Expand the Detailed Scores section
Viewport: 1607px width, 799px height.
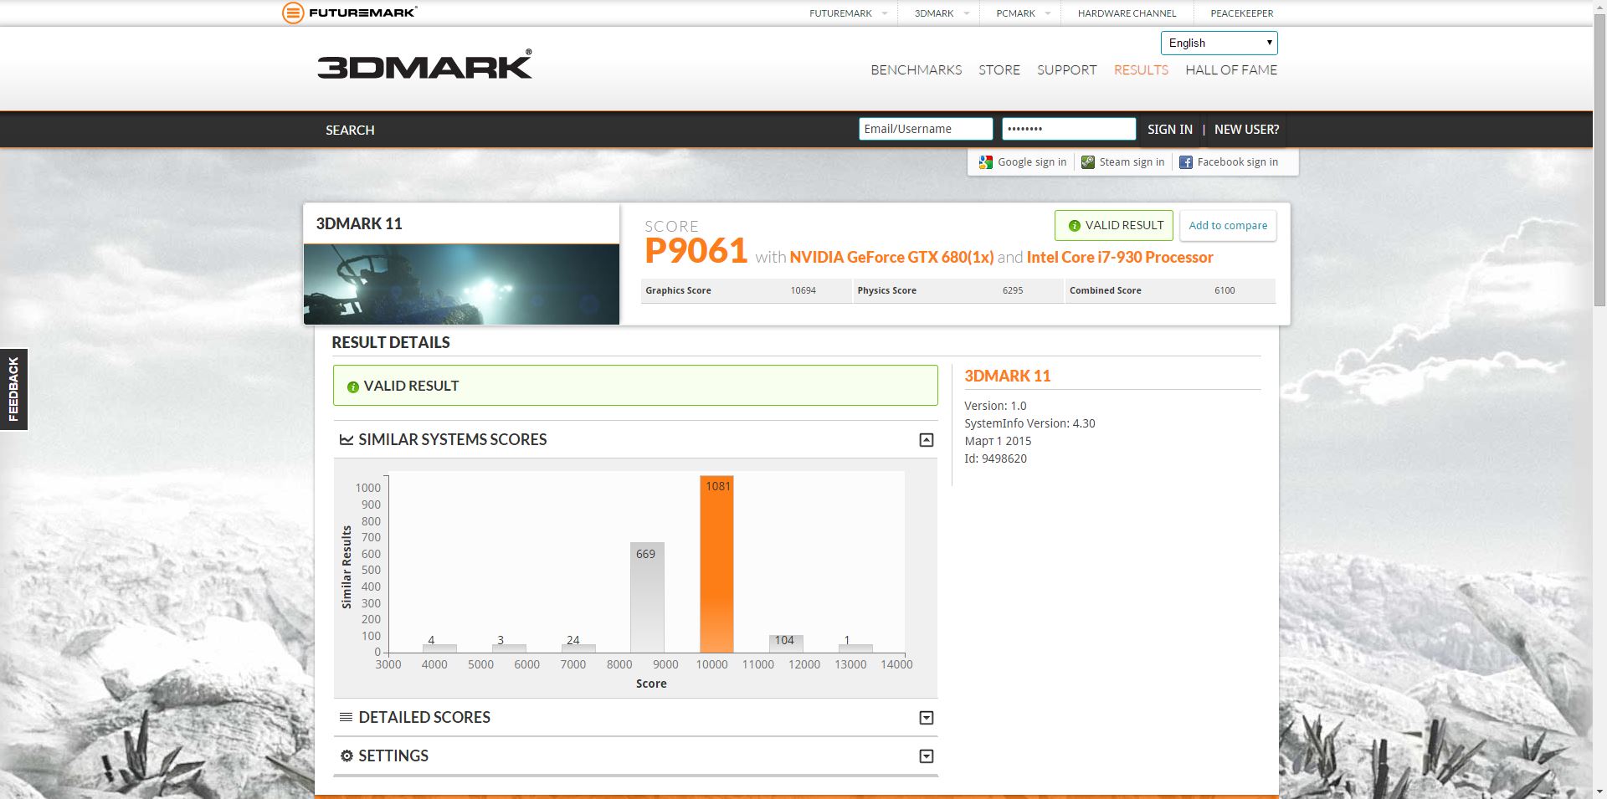pos(927,718)
